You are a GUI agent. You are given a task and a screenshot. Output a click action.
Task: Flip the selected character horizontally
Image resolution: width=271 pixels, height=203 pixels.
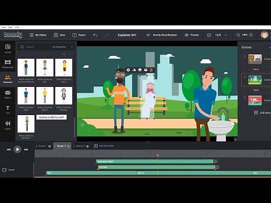[134, 70]
